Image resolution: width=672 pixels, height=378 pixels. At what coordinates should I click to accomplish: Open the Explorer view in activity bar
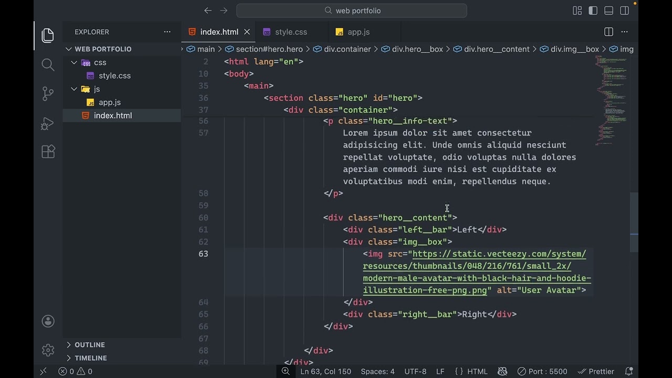point(48,35)
